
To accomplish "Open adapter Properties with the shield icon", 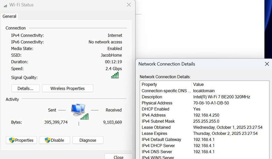I will 21,140.
